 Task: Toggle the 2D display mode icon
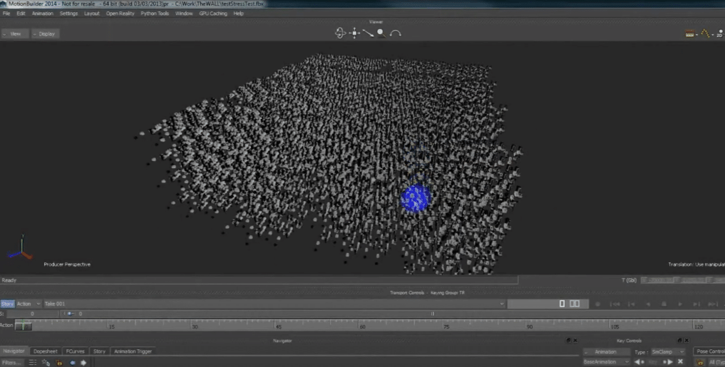719,34
